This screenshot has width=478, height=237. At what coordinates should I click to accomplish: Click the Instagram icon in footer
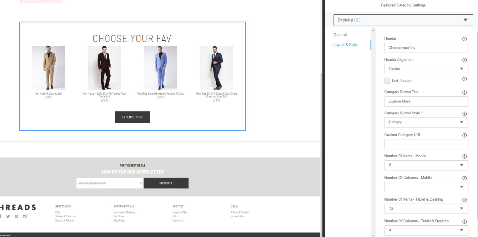point(25,216)
